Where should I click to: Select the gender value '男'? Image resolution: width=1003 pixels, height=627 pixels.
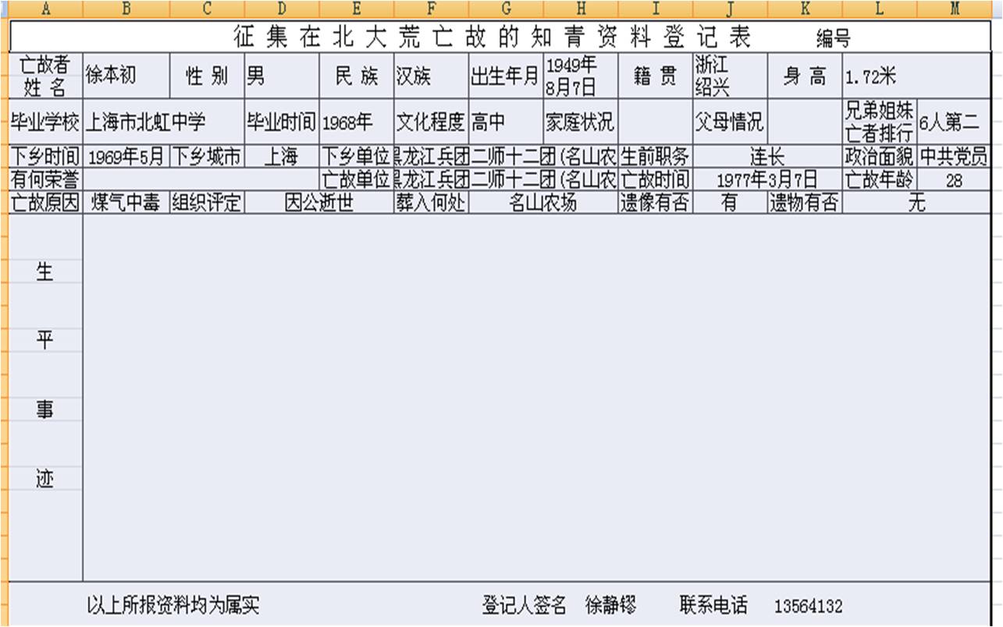point(282,76)
